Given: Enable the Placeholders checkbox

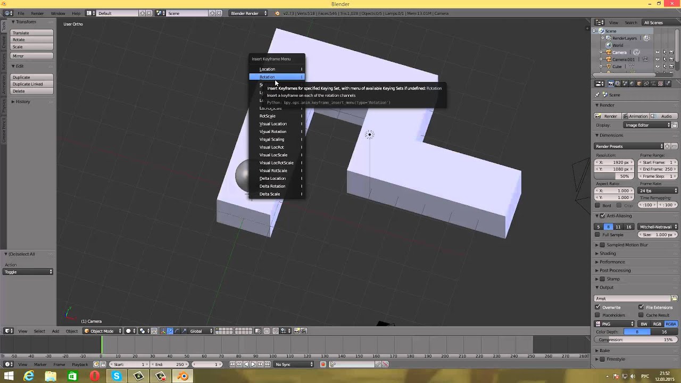Looking at the screenshot, I should click(597, 315).
